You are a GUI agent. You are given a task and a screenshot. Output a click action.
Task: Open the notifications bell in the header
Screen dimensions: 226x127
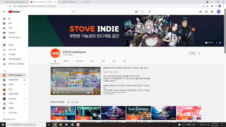click(212, 12)
